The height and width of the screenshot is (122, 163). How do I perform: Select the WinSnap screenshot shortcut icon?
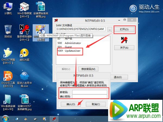point(41,33)
